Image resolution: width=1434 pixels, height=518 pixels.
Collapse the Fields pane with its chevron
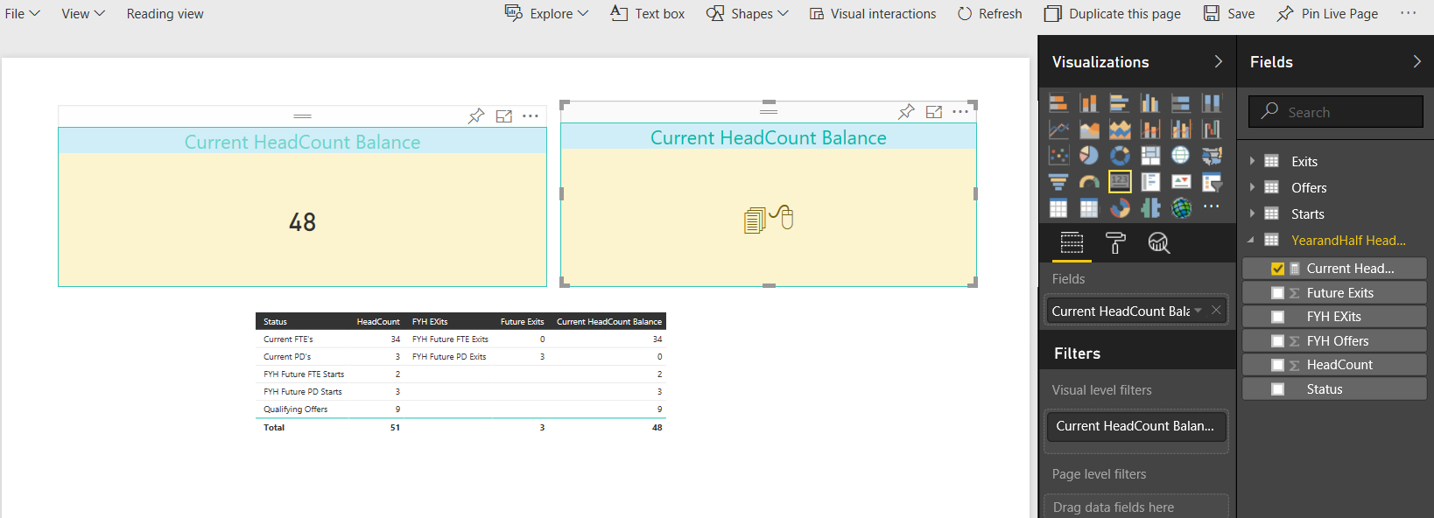pos(1417,61)
